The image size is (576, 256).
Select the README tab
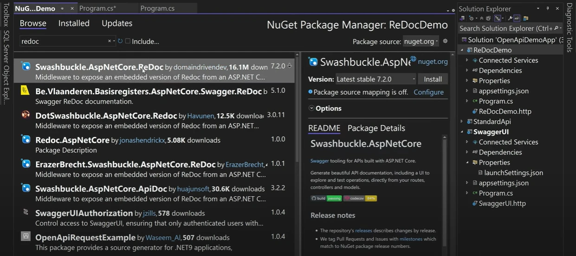tap(324, 128)
